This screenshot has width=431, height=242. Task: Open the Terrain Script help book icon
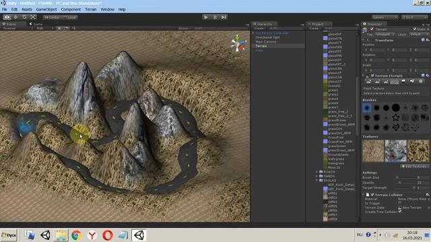coord(423,75)
